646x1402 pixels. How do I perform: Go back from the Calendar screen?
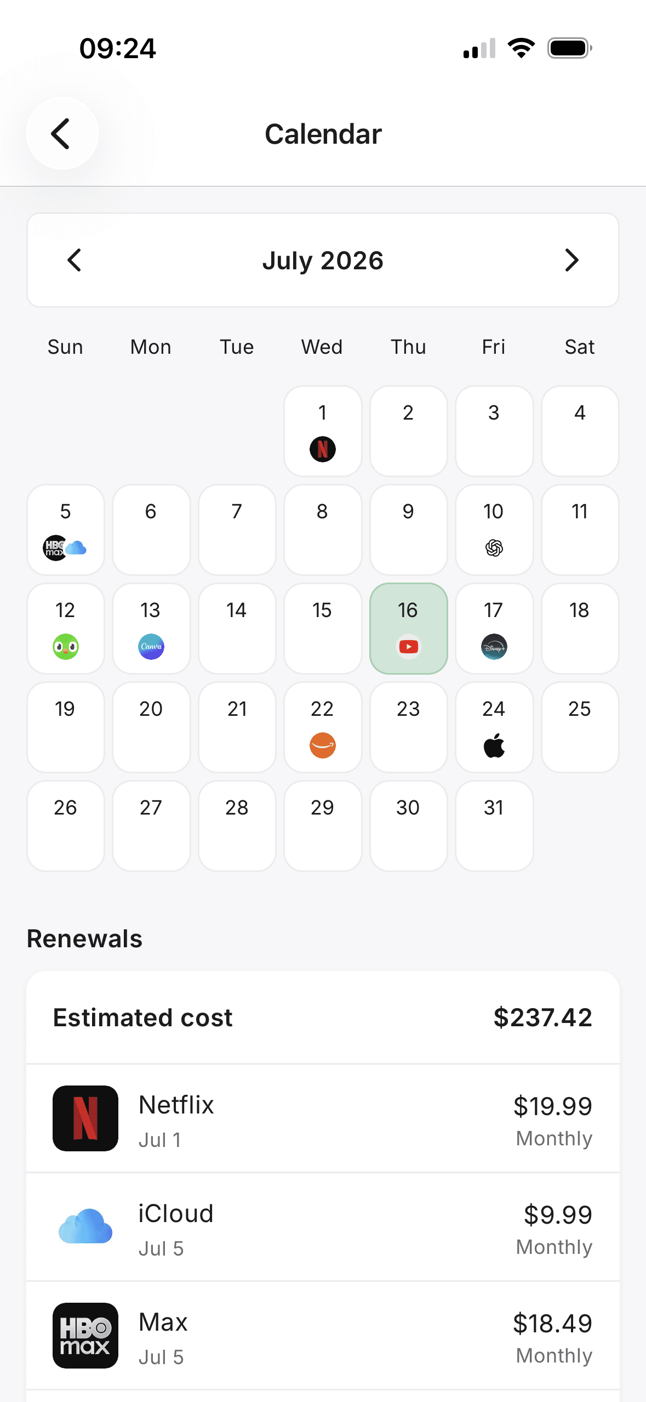[x=62, y=133]
